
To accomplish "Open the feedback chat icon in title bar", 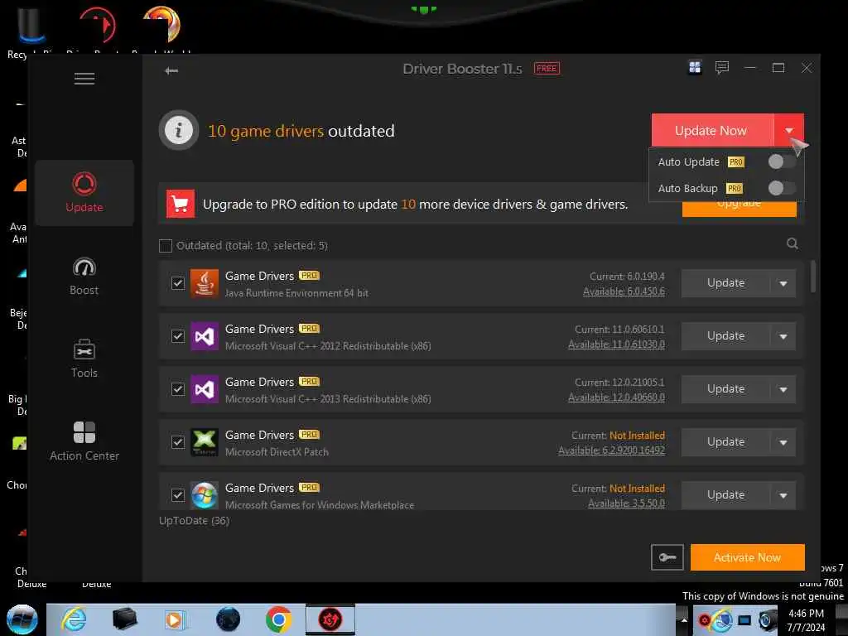I will (722, 68).
